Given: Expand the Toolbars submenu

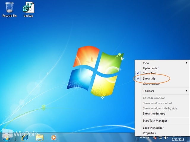Looking at the screenshot, I should pos(162,91).
